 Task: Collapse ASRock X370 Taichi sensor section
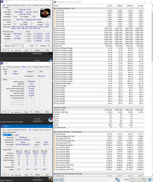coord(55,174)
